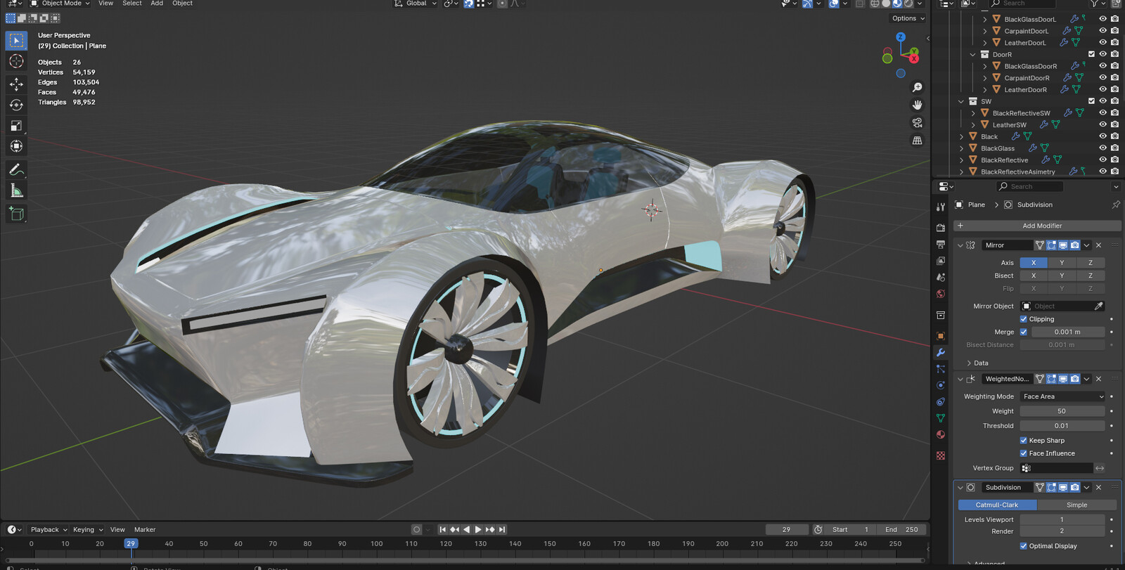1125x570 pixels.
Task: Click the zoom magnifier viewport icon
Action: coord(917,87)
